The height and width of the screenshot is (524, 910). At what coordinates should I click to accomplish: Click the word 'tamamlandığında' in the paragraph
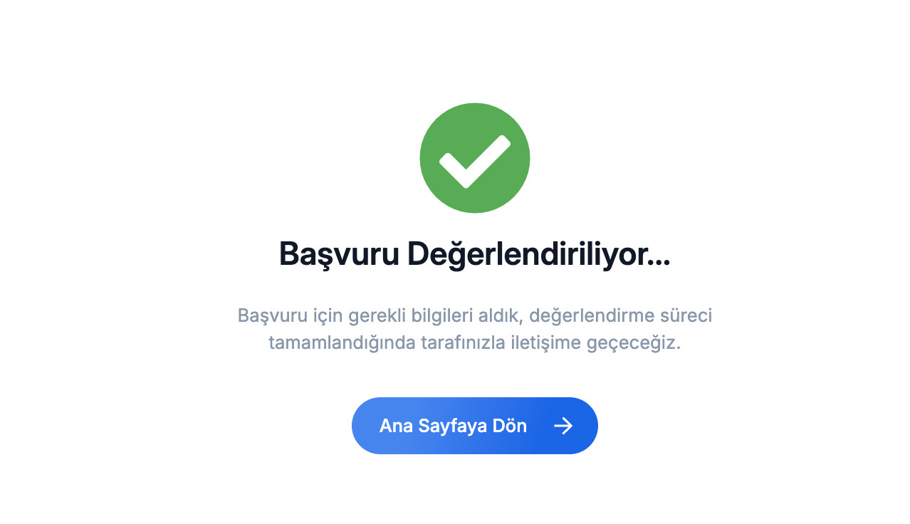point(342,343)
